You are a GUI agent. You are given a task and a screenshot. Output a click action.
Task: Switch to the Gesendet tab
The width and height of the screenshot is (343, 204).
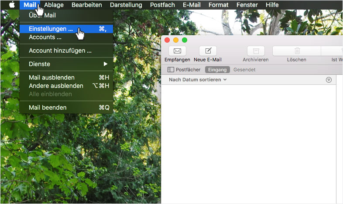(244, 70)
